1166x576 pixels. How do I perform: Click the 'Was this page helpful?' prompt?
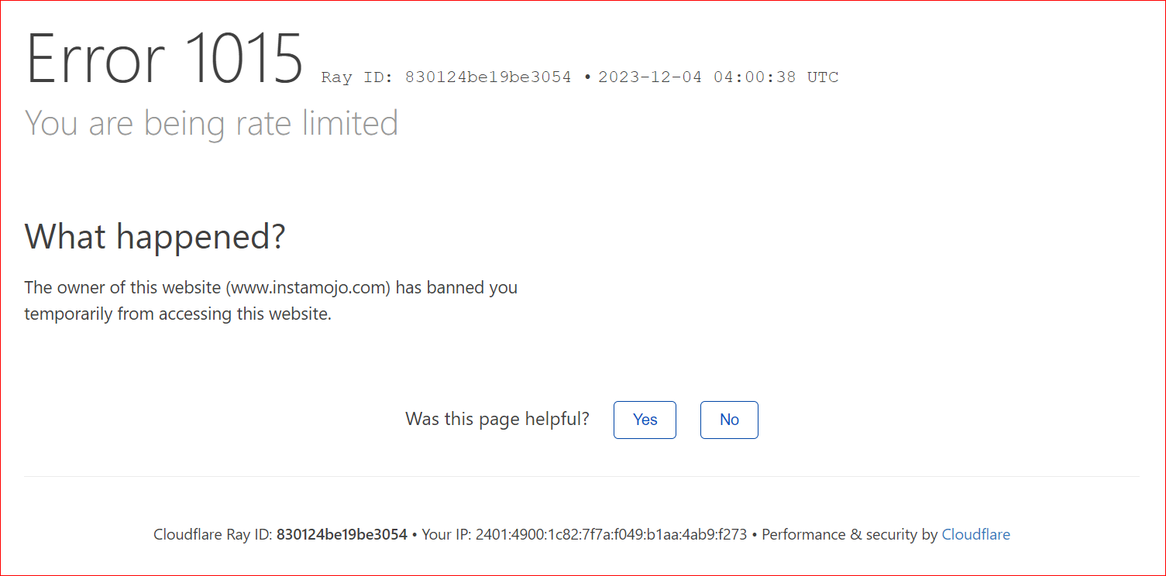(497, 419)
